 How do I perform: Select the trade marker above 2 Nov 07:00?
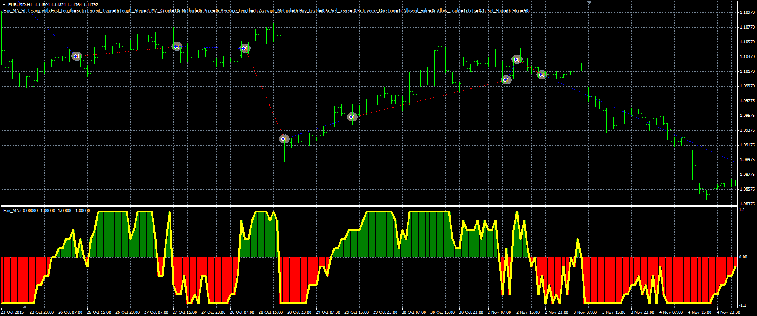tap(506, 80)
